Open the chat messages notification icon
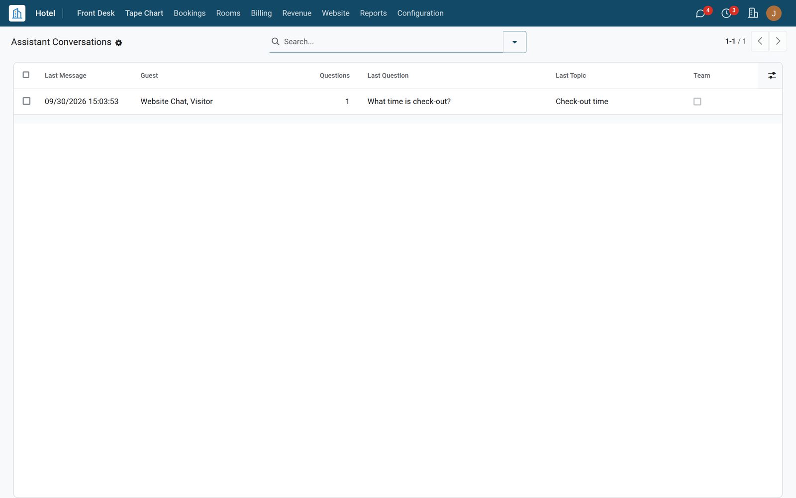Viewport: 796px width, 498px height. pos(700,13)
